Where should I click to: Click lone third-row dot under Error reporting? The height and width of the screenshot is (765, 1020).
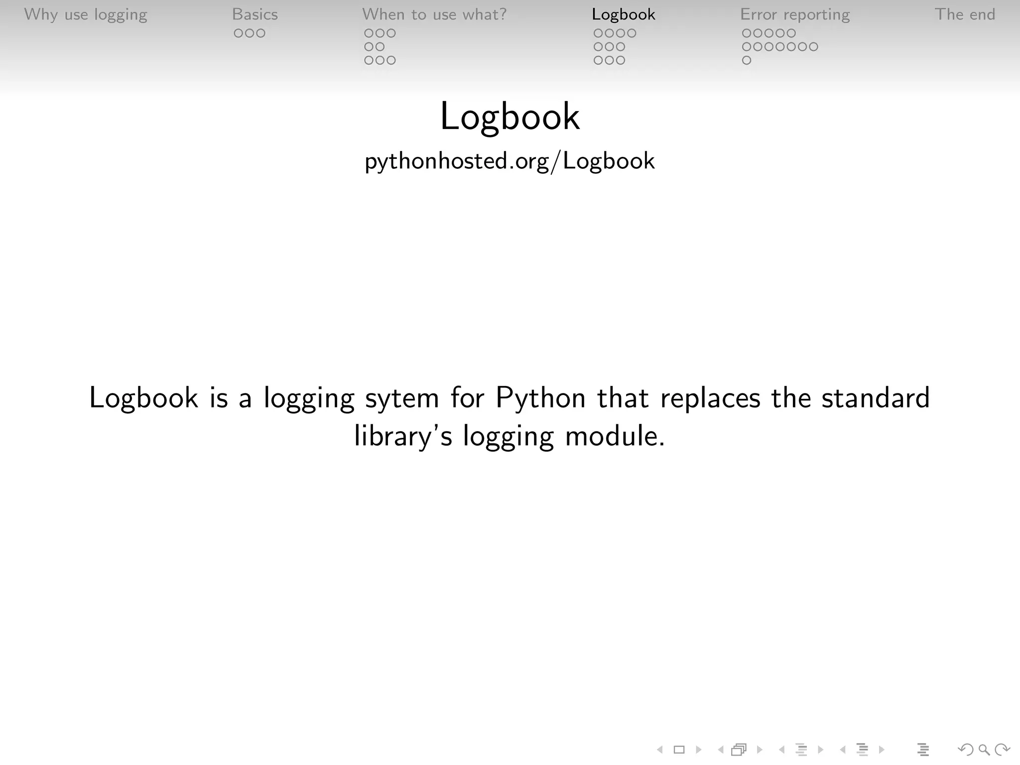tap(747, 60)
